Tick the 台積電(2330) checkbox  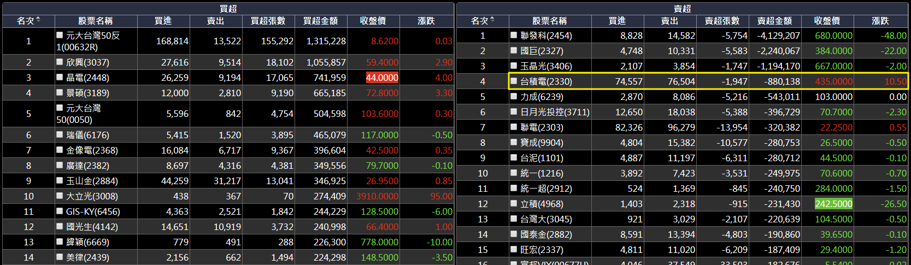tap(514, 81)
